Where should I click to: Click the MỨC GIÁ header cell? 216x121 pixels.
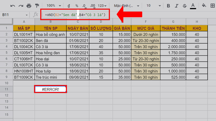(146, 28)
